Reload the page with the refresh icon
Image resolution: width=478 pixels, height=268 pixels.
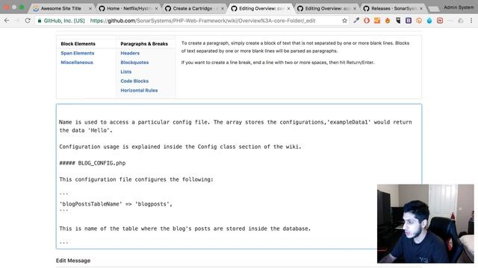tap(28, 21)
